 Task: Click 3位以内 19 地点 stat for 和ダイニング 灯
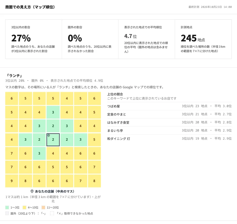tap(194, 139)
